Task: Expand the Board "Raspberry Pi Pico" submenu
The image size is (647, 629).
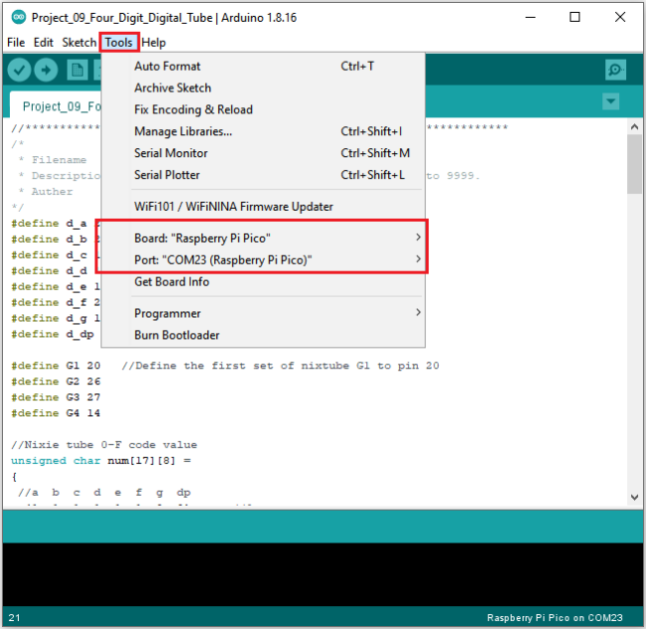Action: [263, 238]
